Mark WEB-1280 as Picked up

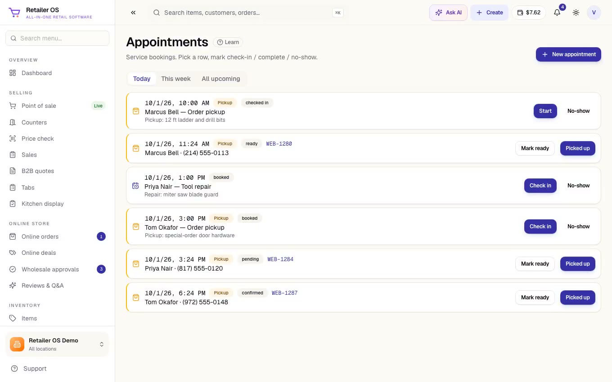pos(578,148)
